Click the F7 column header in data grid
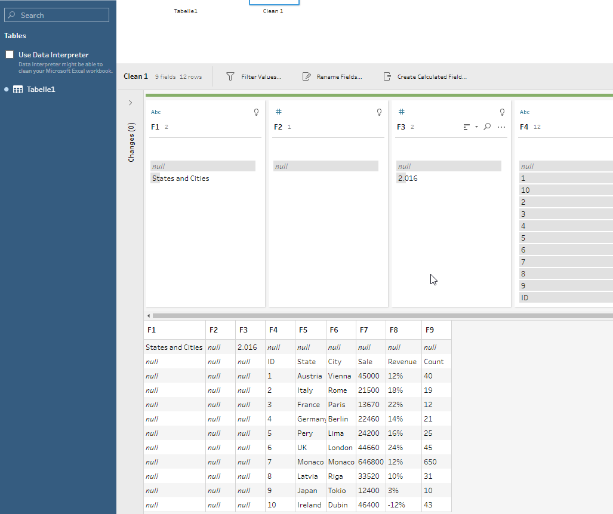Image resolution: width=613 pixels, height=514 pixels. (x=364, y=330)
